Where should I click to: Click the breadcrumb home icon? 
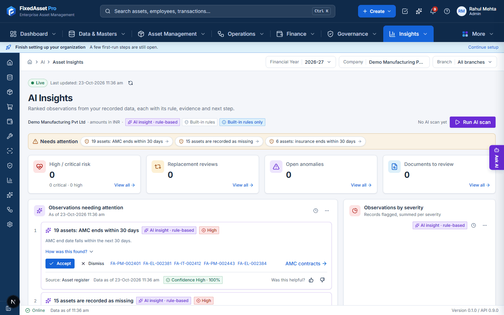tap(30, 62)
